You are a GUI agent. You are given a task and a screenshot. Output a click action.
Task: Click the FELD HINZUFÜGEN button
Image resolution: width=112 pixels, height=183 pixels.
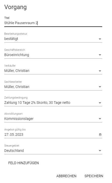tap(23, 163)
